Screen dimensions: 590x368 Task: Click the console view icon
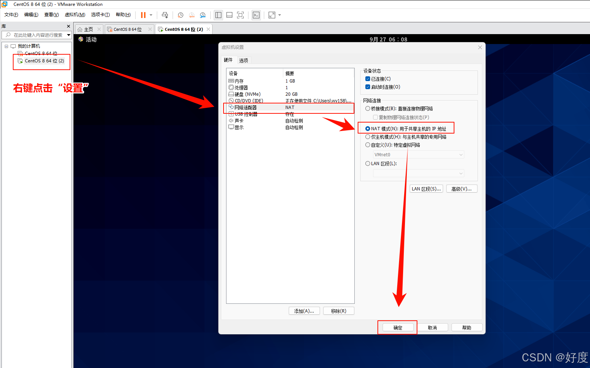click(x=256, y=15)
